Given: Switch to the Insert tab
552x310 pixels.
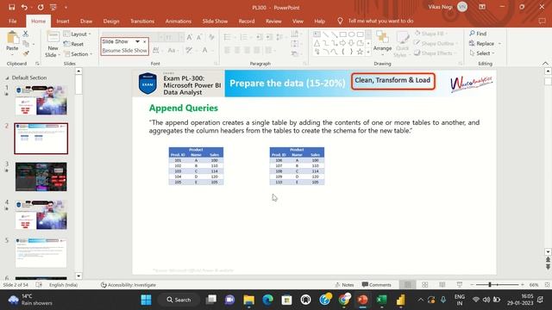Looking at the screenshot, I should point(63,21).
